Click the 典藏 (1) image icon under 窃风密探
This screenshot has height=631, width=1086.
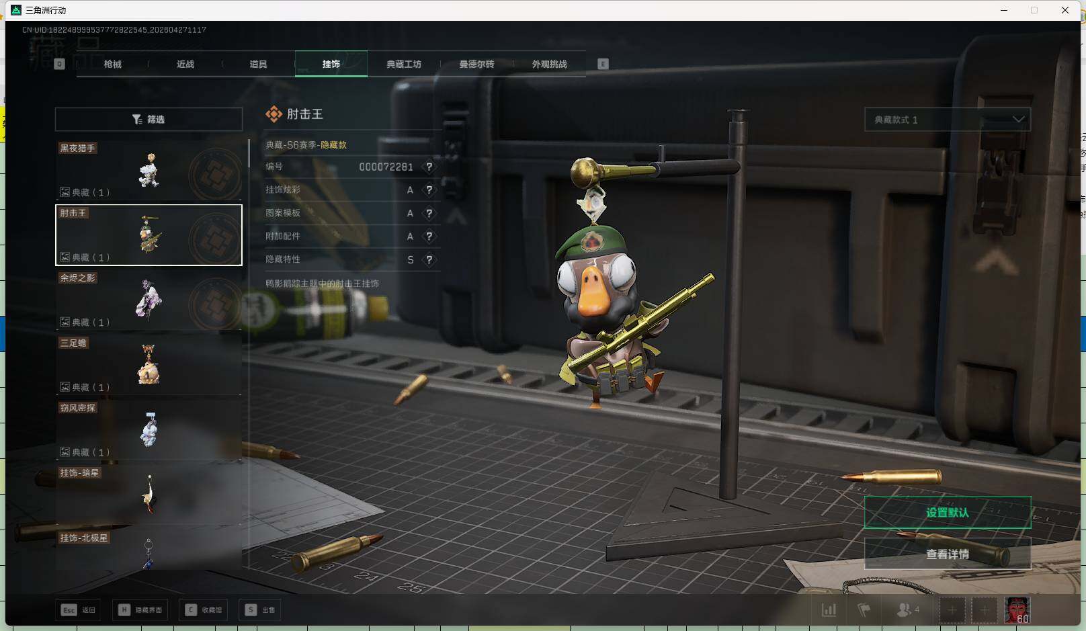point(65,452)
